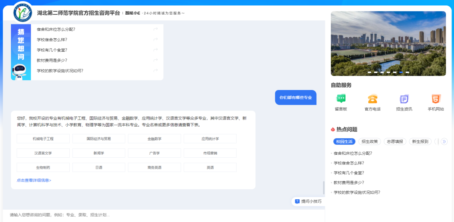Open the 招生资讯 news icon
Viewport: 454px width, 222px height.
point(404,99)
